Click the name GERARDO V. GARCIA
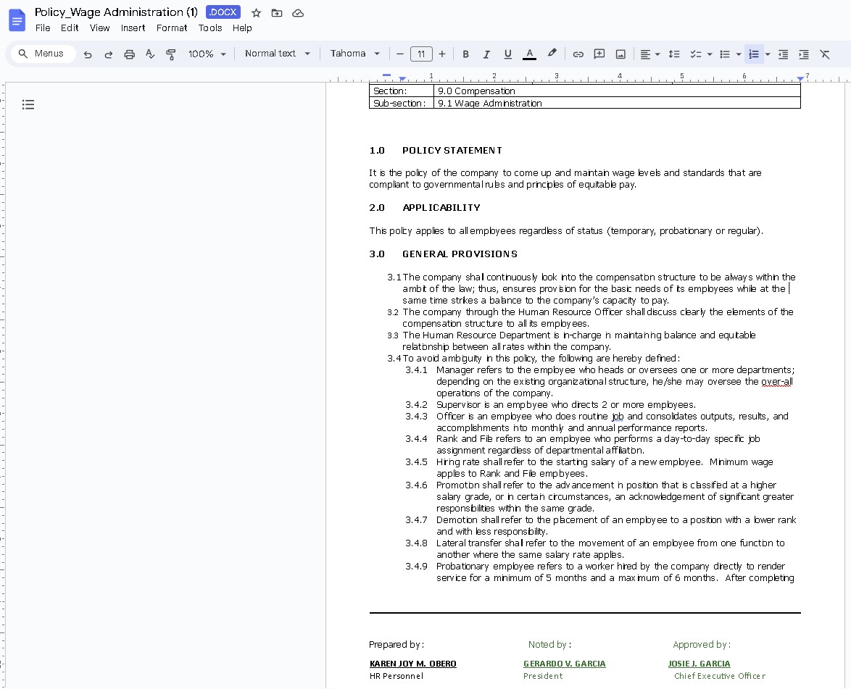This screenshot has height=689, width=851. point(565,664)
